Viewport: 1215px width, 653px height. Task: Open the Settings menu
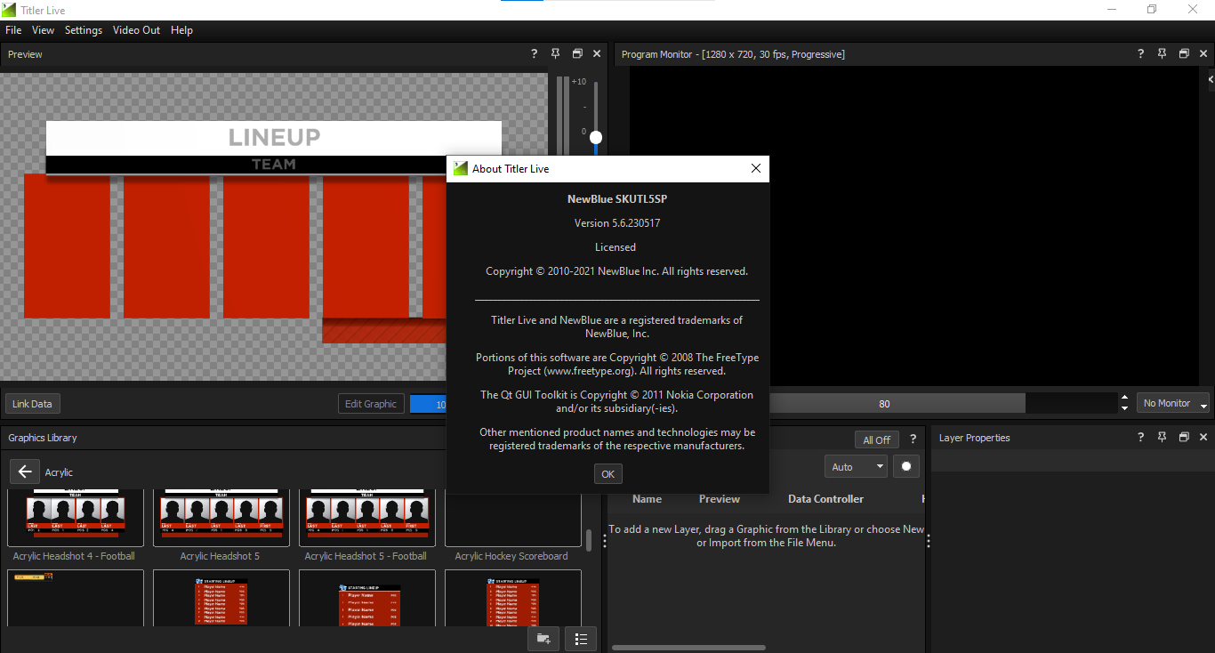point(84,30)
